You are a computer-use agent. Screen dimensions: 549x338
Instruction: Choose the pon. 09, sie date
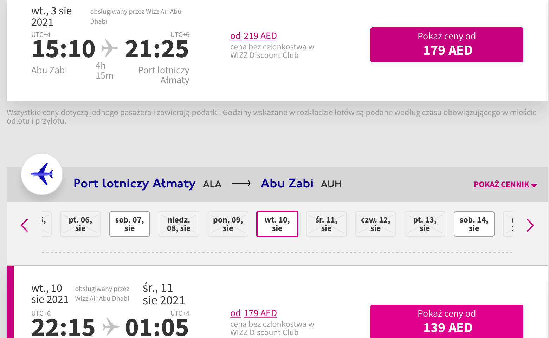click(228, 224)
